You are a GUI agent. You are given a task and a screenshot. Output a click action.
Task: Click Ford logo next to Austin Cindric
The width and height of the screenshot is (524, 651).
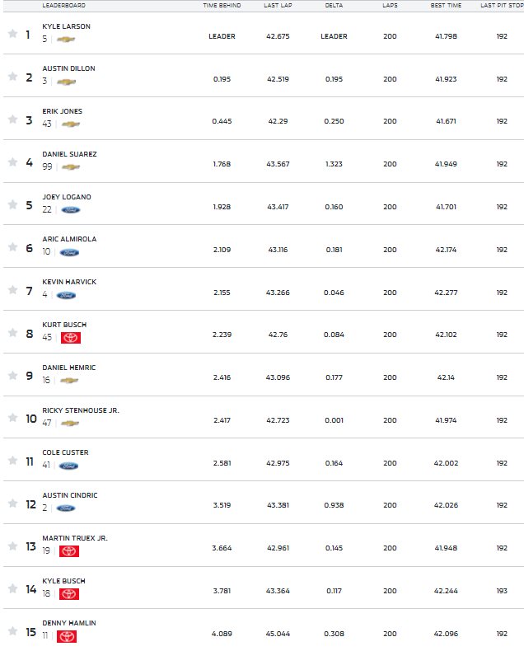(x=66, y=508)
